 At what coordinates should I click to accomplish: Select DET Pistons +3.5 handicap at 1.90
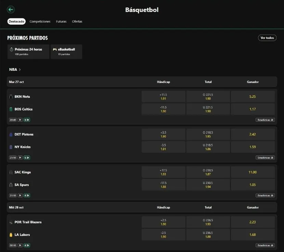pyautogui.click(x=163, y=134)
